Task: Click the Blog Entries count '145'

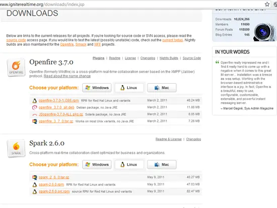Action: pos(247,35)
